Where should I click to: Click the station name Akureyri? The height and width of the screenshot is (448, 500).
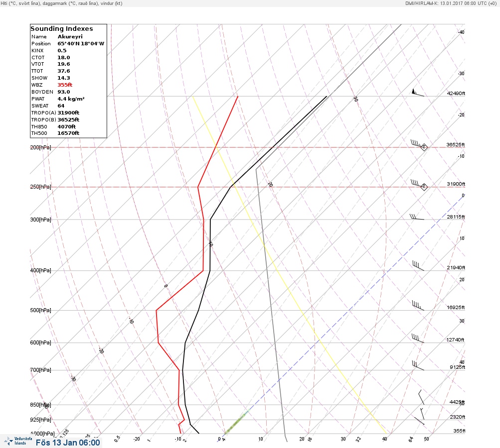tap(70, 37)
